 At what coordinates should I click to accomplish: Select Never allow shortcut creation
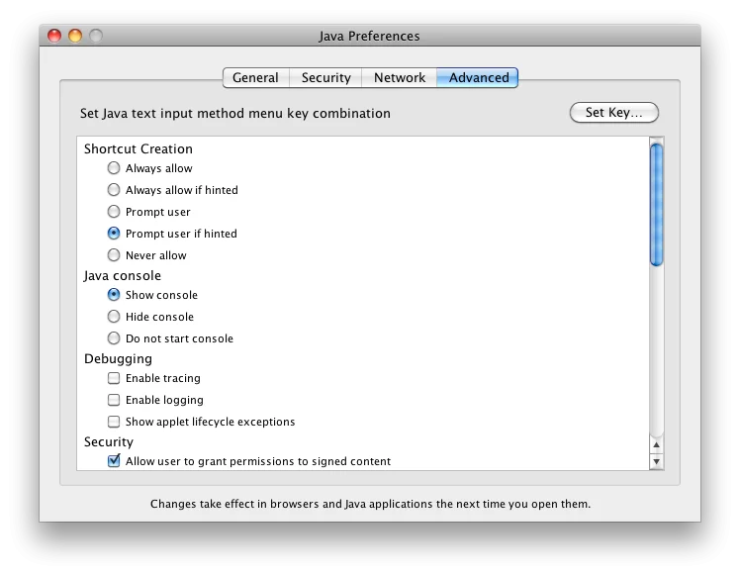114,254
